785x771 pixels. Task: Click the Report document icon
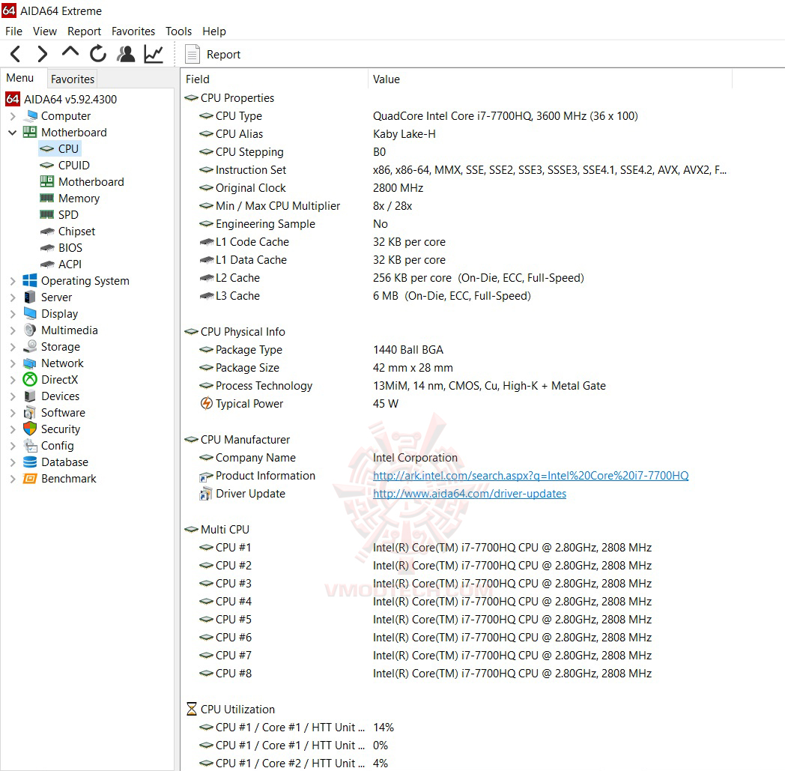[x=193, y=54]
